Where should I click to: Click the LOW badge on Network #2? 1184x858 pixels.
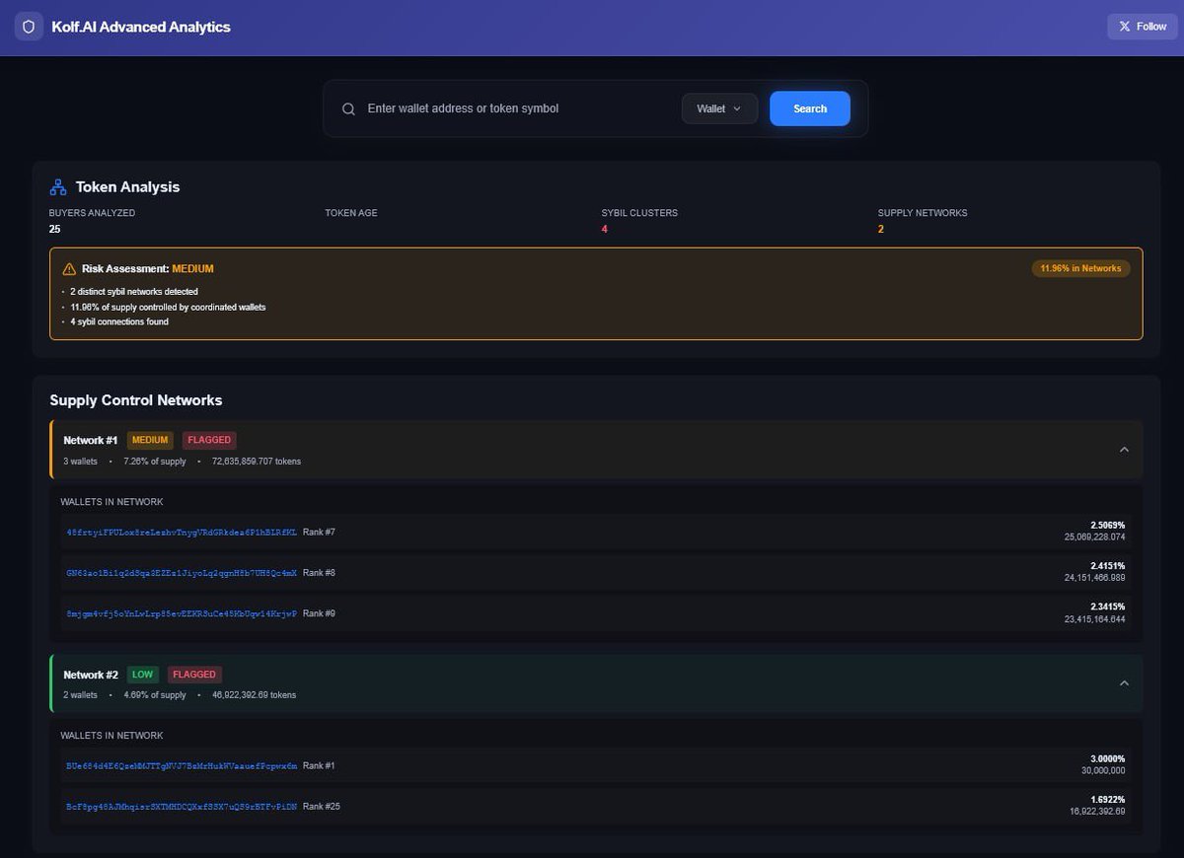click(x=143, y=675)
